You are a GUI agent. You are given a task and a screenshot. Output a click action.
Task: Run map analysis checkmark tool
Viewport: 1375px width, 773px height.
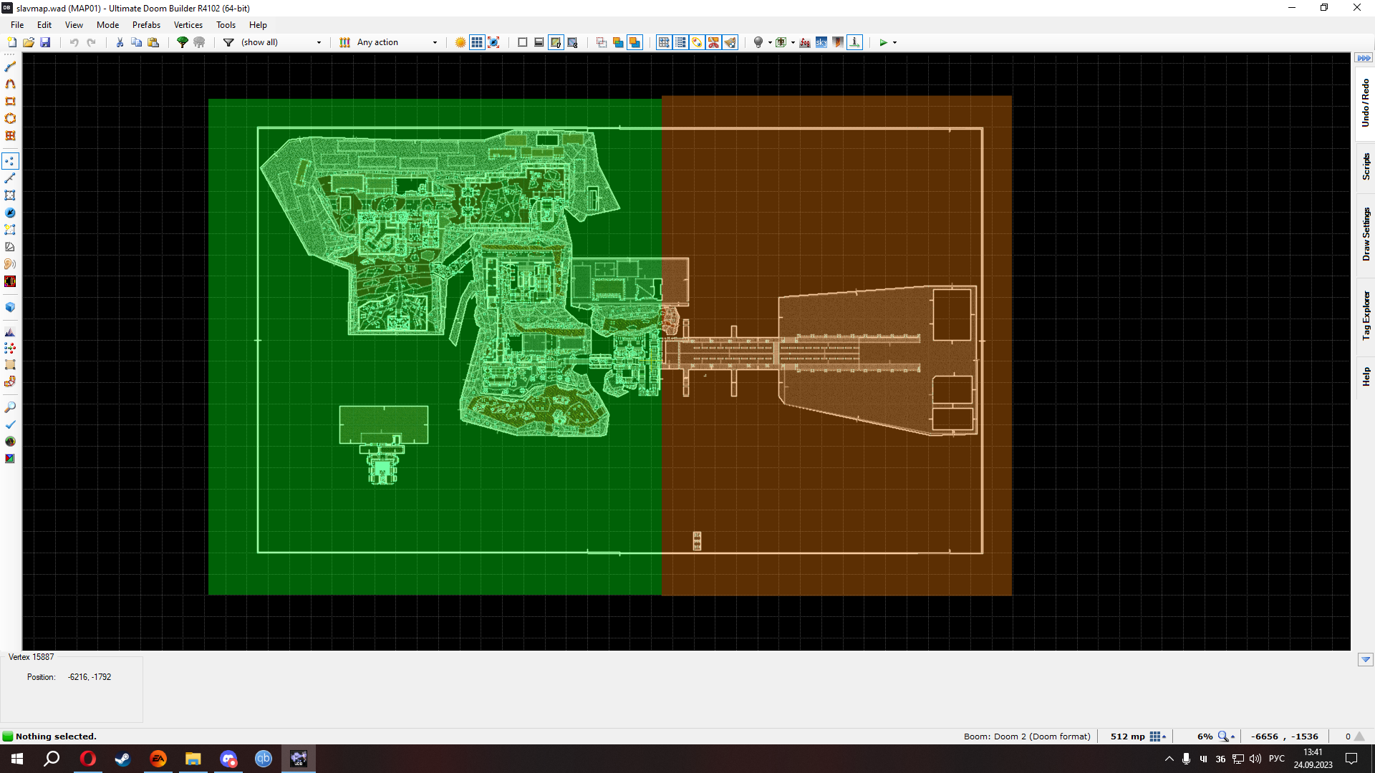point(10,424)
